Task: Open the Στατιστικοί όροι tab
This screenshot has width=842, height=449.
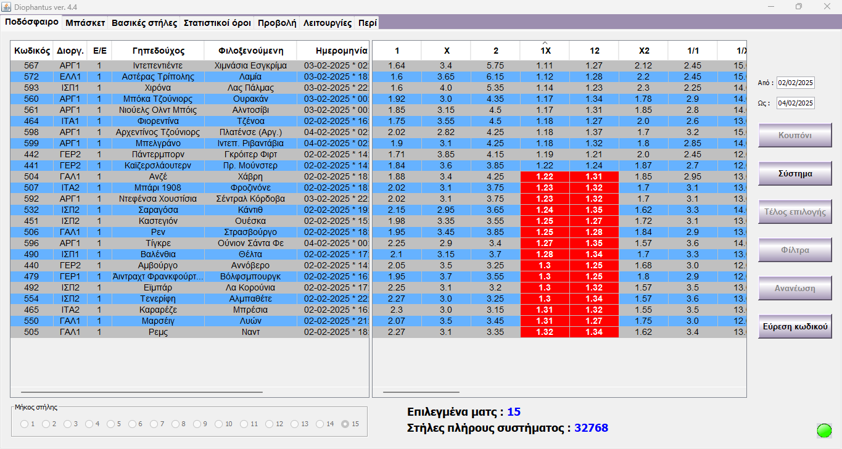Action: pyautogui.click(x=217, y=23)
